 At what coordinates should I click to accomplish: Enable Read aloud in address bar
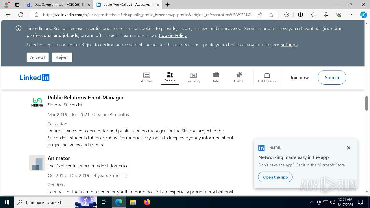(x=260, y=15)
